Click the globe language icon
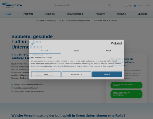The width and height of the screenshot is (153, 119). [x=135, y=6]
